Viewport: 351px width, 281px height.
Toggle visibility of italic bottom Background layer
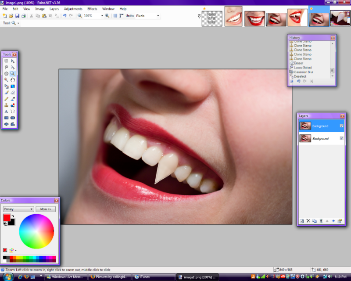tap(341, 138)
